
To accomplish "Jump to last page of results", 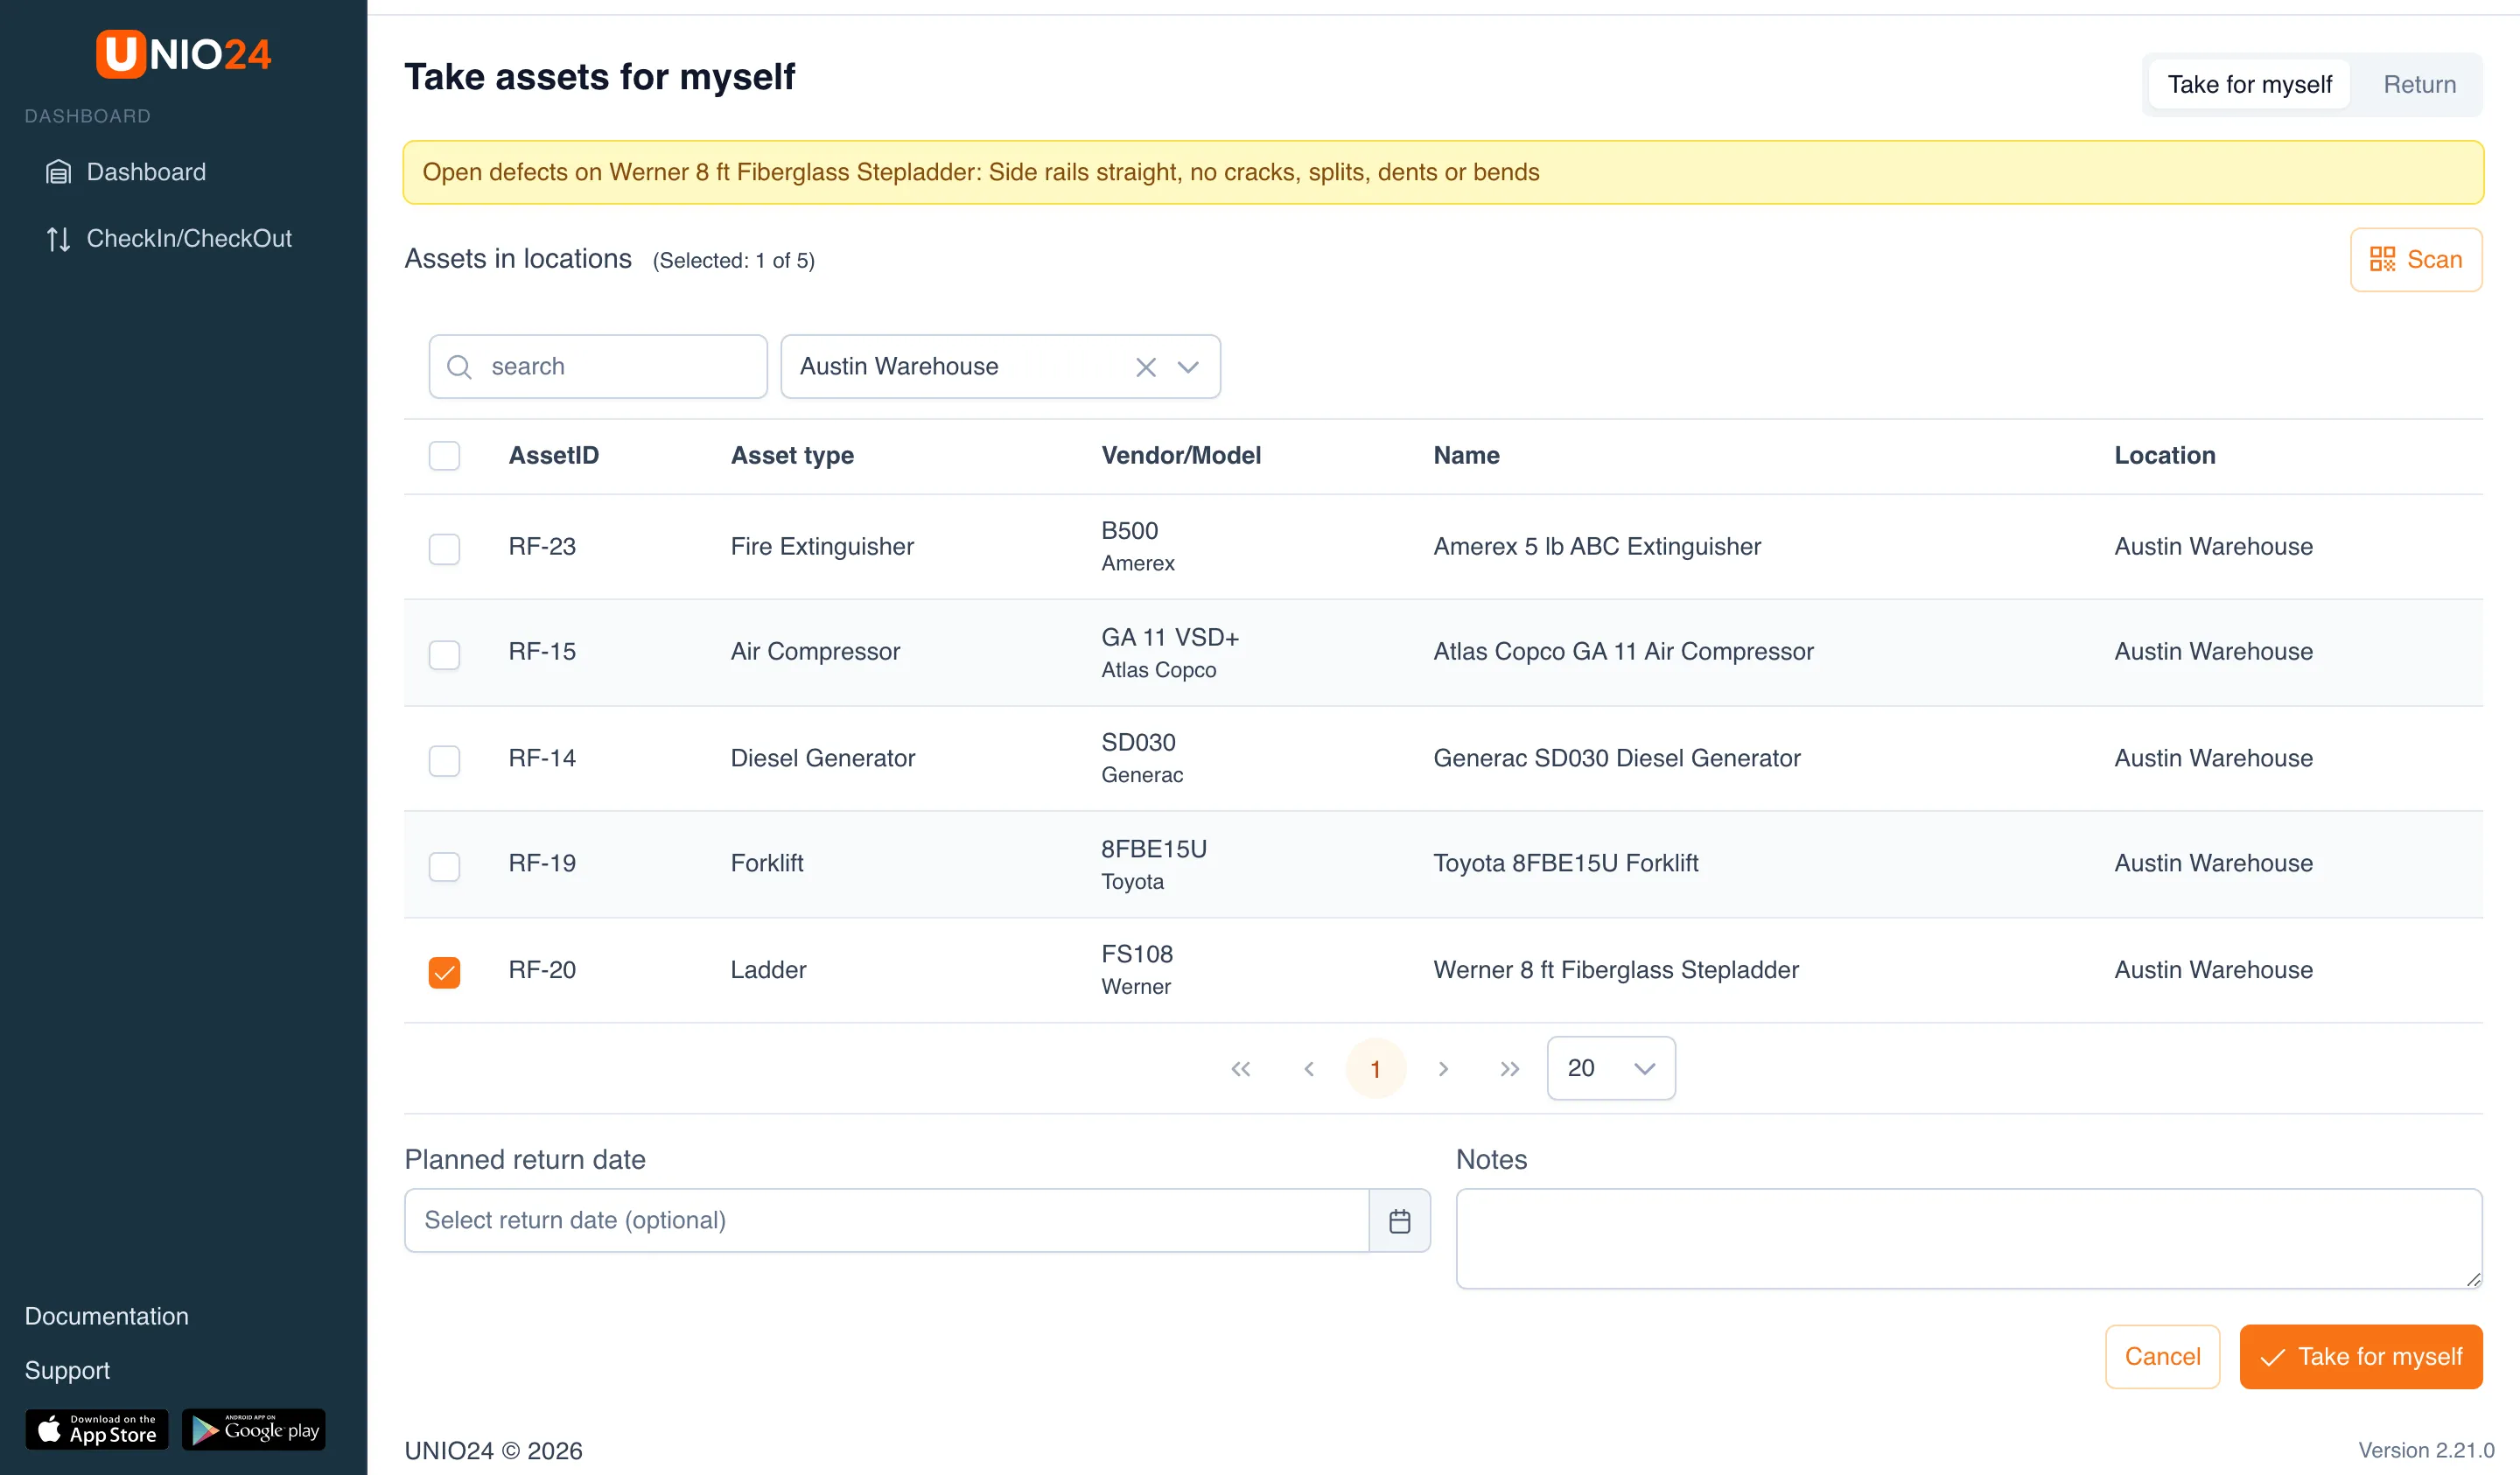I will [x=1509, y=1068].
